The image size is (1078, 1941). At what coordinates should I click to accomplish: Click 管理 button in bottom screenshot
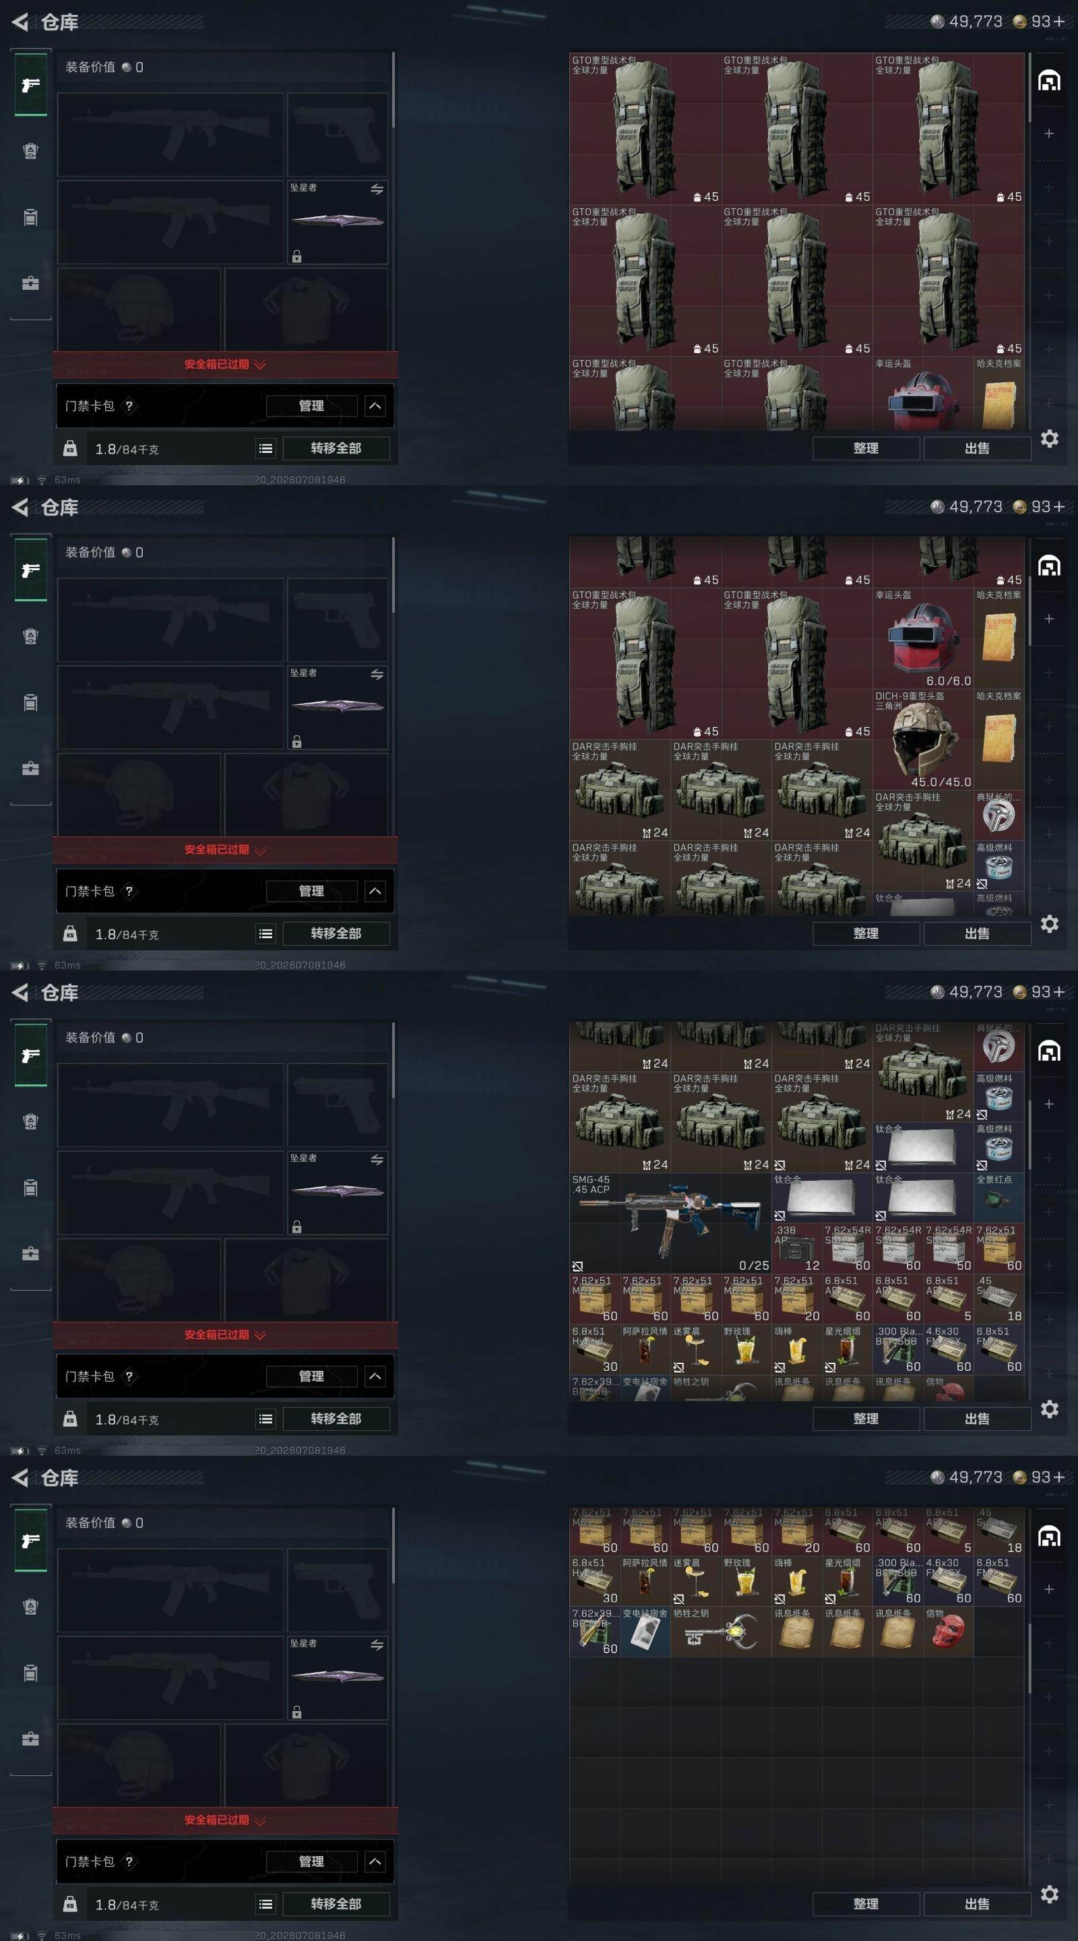(x=311, y=1862)
